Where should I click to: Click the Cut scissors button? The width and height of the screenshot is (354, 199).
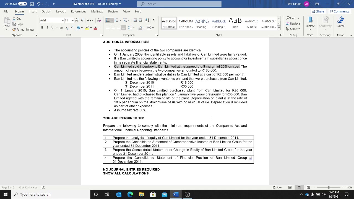point(17,19)
